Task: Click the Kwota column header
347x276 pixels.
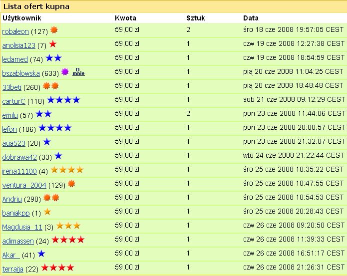Action: (x=123, y=18)
